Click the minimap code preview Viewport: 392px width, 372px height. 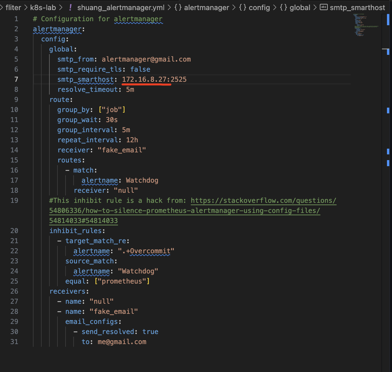366,25
